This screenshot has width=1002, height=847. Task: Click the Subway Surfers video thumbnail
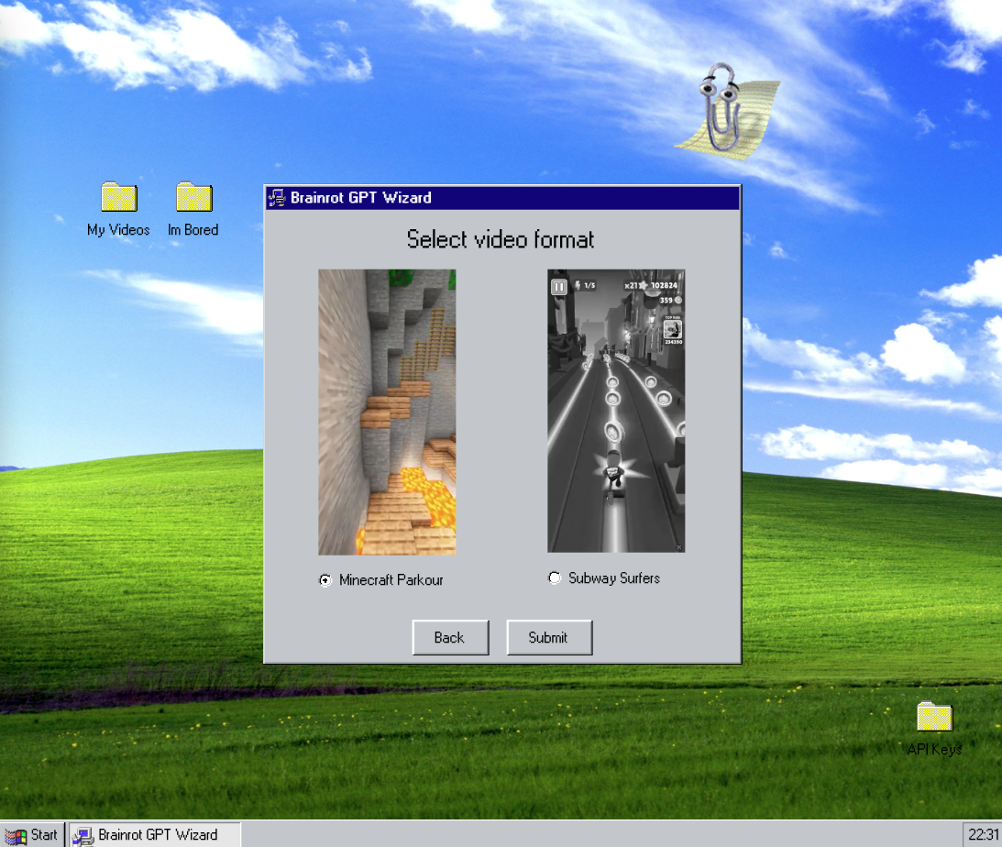616,411
